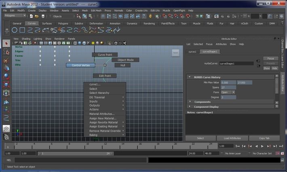The width and height of the screenshot is (287, 172).
Task: Open the Form dropdown showing Open
Action: 228,92
